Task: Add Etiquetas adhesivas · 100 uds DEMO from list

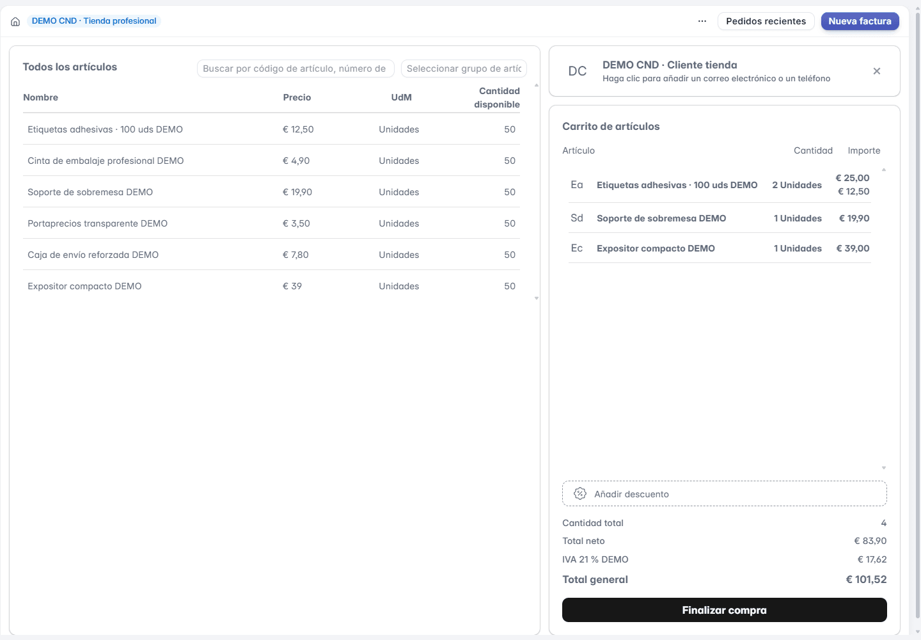Action: click(x=272, y=129)
